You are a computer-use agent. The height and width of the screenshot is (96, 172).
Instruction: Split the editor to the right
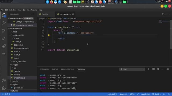point(163,14)
